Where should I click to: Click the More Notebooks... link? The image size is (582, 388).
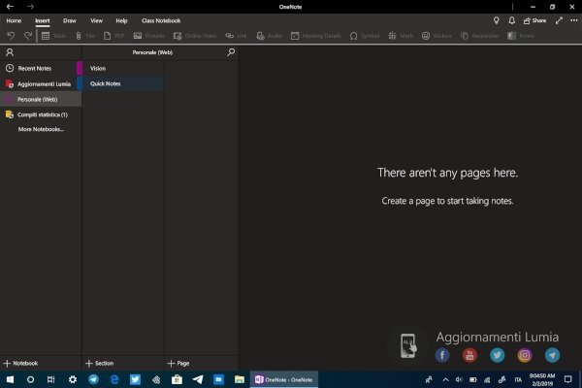click(x=41, y=129)
